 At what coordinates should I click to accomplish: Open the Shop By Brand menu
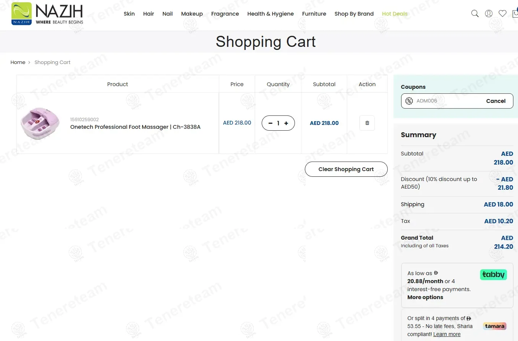[x=354, y=14]
